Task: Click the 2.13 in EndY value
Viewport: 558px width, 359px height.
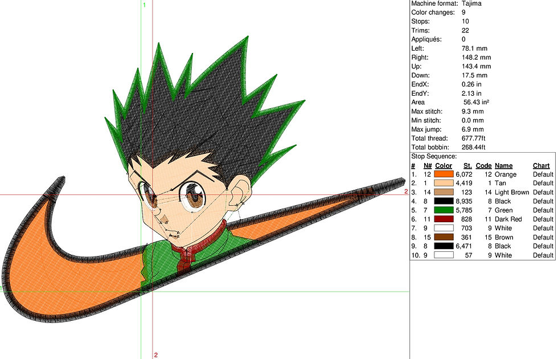Action: pyautogui.click(x=471, y=93)
